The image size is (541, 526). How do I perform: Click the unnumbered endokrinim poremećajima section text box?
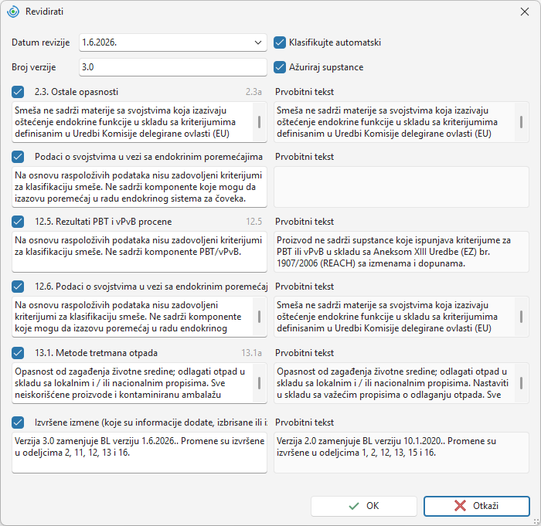pyautogui.click(x=139, y=187)
